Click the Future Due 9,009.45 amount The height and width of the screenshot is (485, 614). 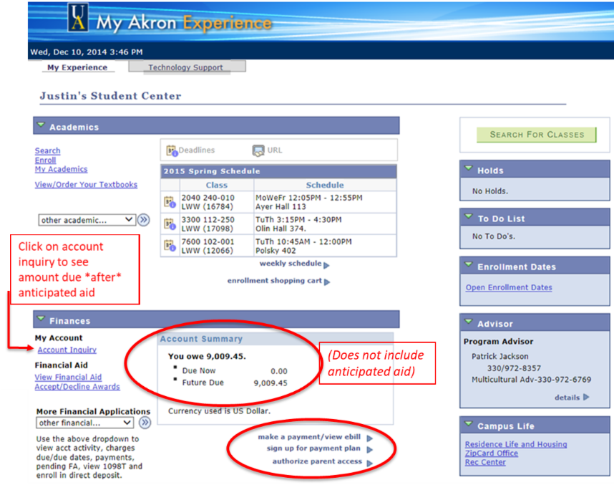(271, 383)
